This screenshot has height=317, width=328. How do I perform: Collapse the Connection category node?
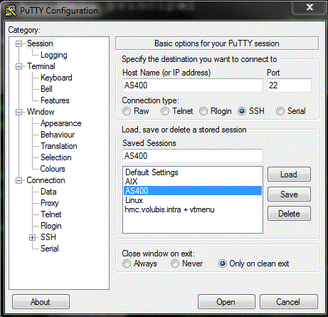point(18,180)
